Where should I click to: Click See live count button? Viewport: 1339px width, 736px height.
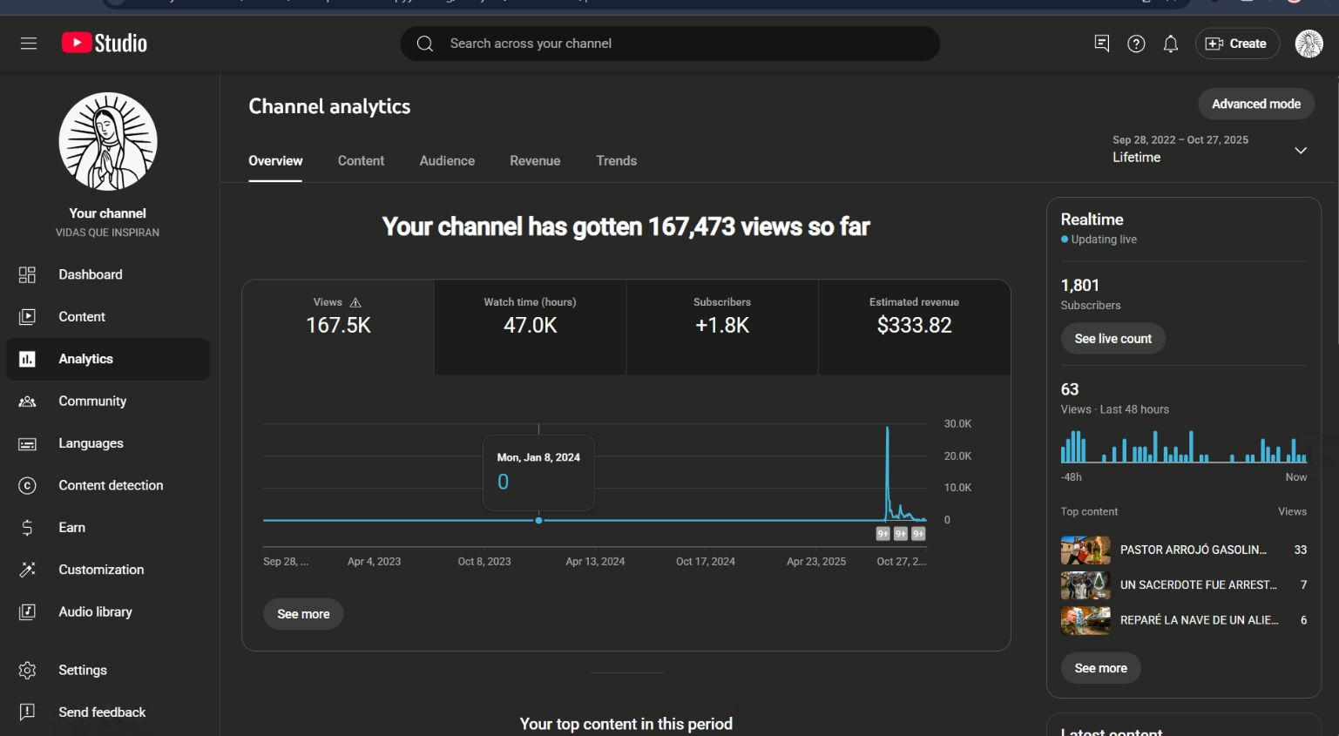coord(1112,339)
